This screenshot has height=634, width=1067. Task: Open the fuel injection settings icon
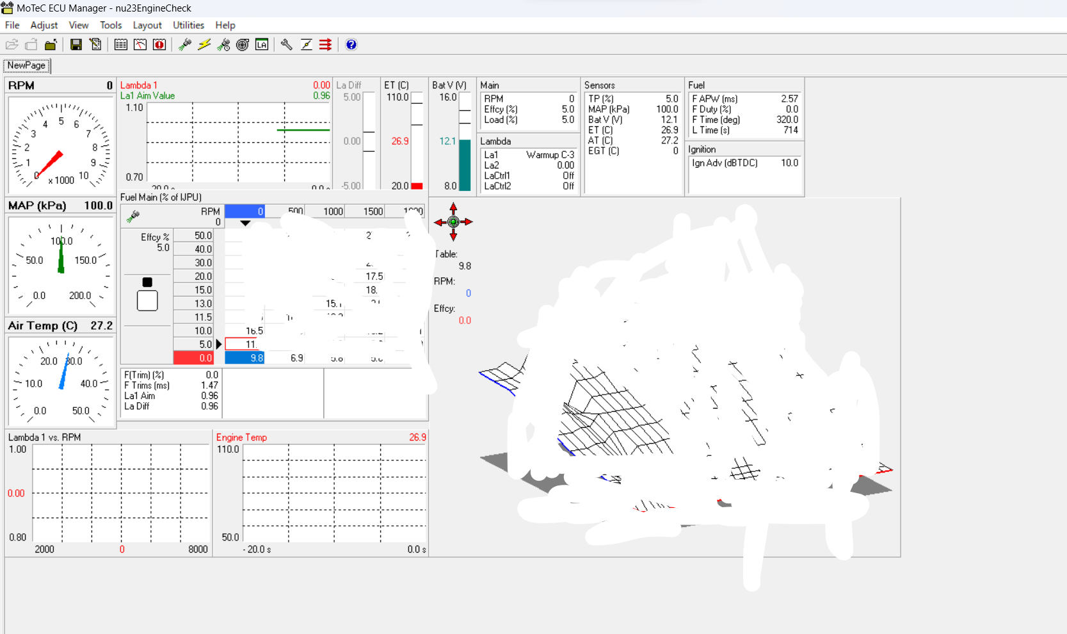tap(185, 45)
